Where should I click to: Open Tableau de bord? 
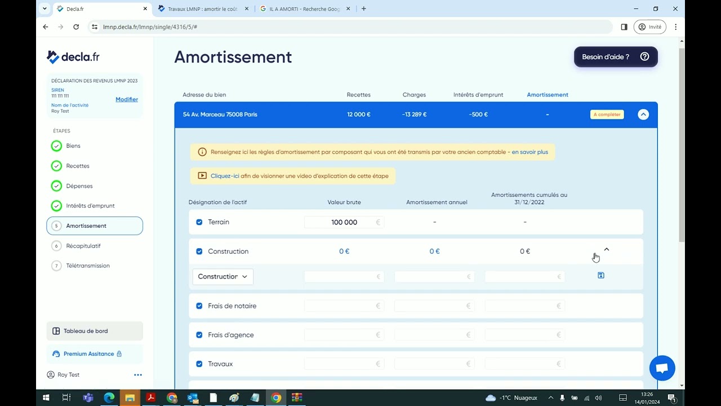click(95, 331)
